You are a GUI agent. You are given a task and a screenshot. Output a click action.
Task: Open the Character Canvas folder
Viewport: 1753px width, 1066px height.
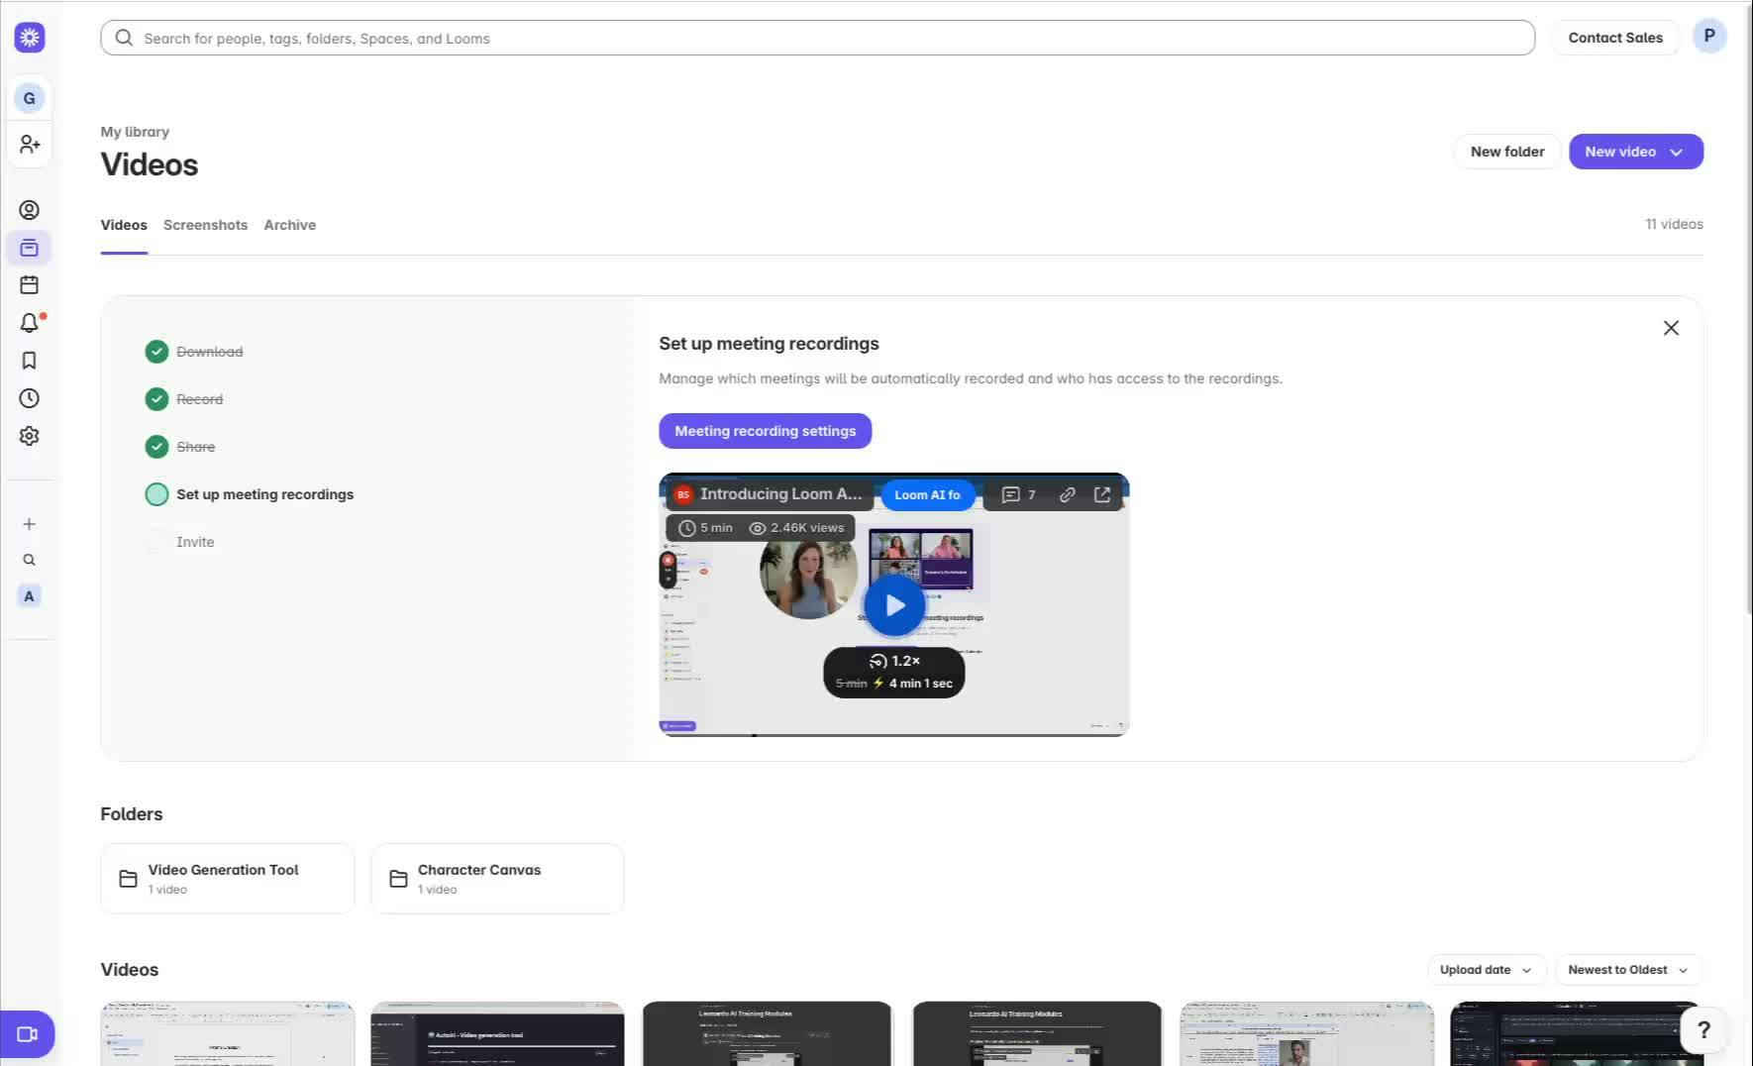click(497, 879)
